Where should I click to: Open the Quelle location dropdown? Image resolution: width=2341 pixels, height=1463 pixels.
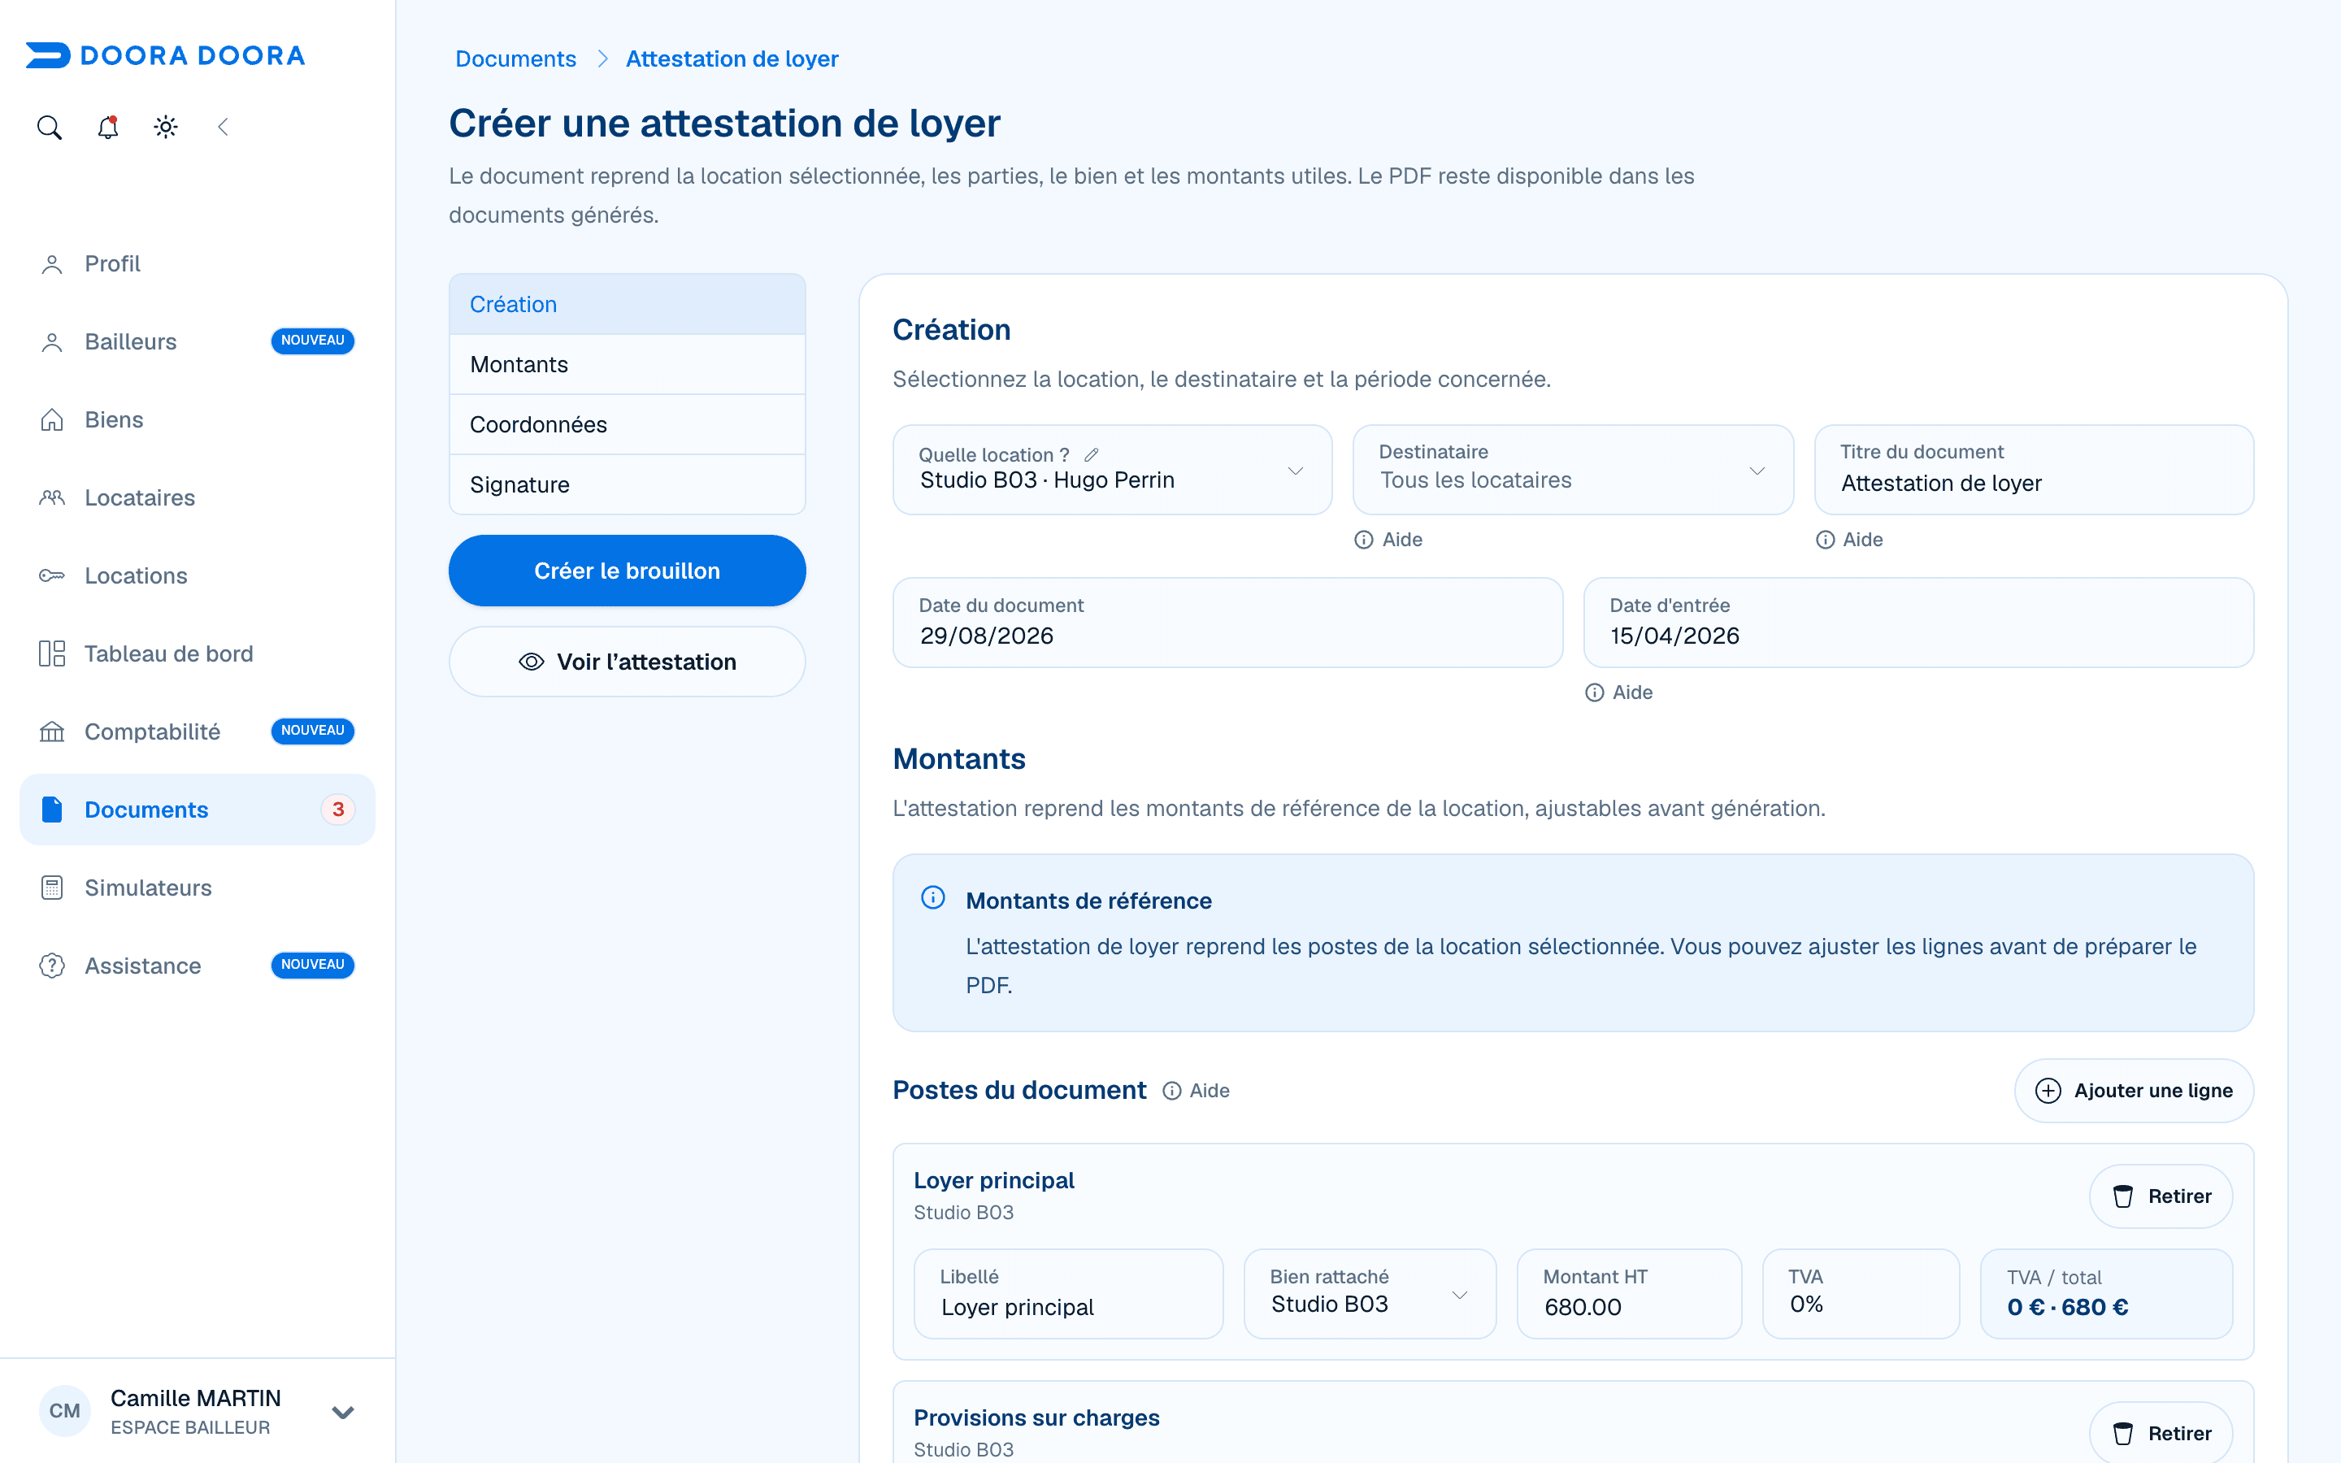(1113, 471)
